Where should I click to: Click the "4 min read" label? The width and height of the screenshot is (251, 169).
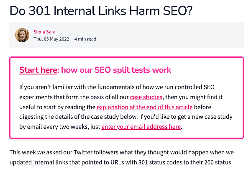coord(85,39)
